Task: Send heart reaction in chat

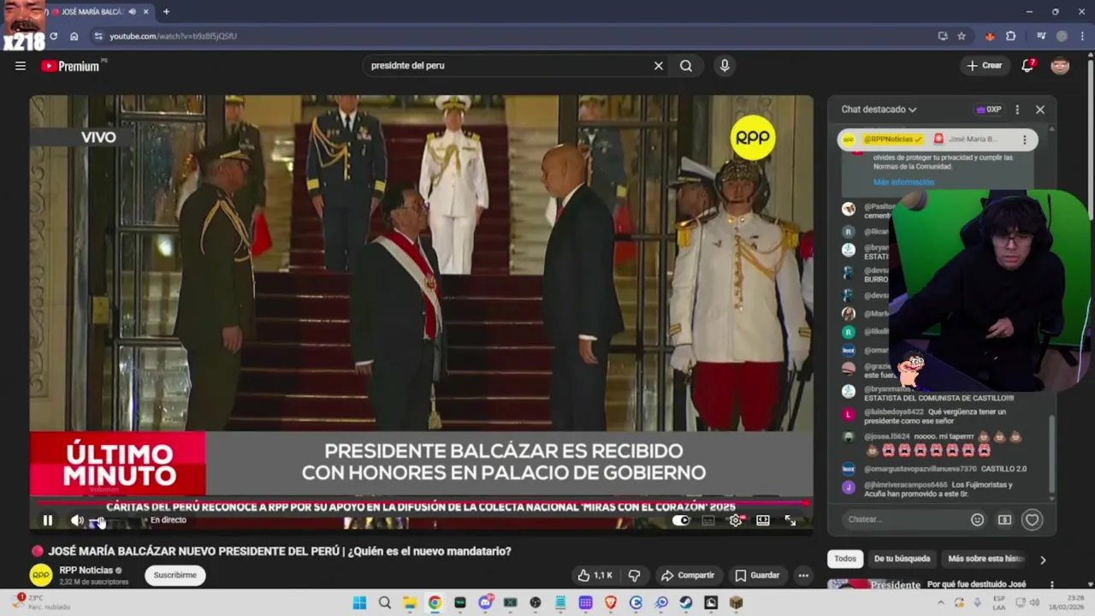Action: [x=1033, y=519]
